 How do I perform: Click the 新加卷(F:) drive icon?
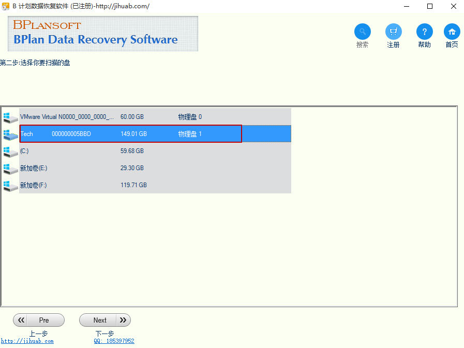click(x=10, y=185)
